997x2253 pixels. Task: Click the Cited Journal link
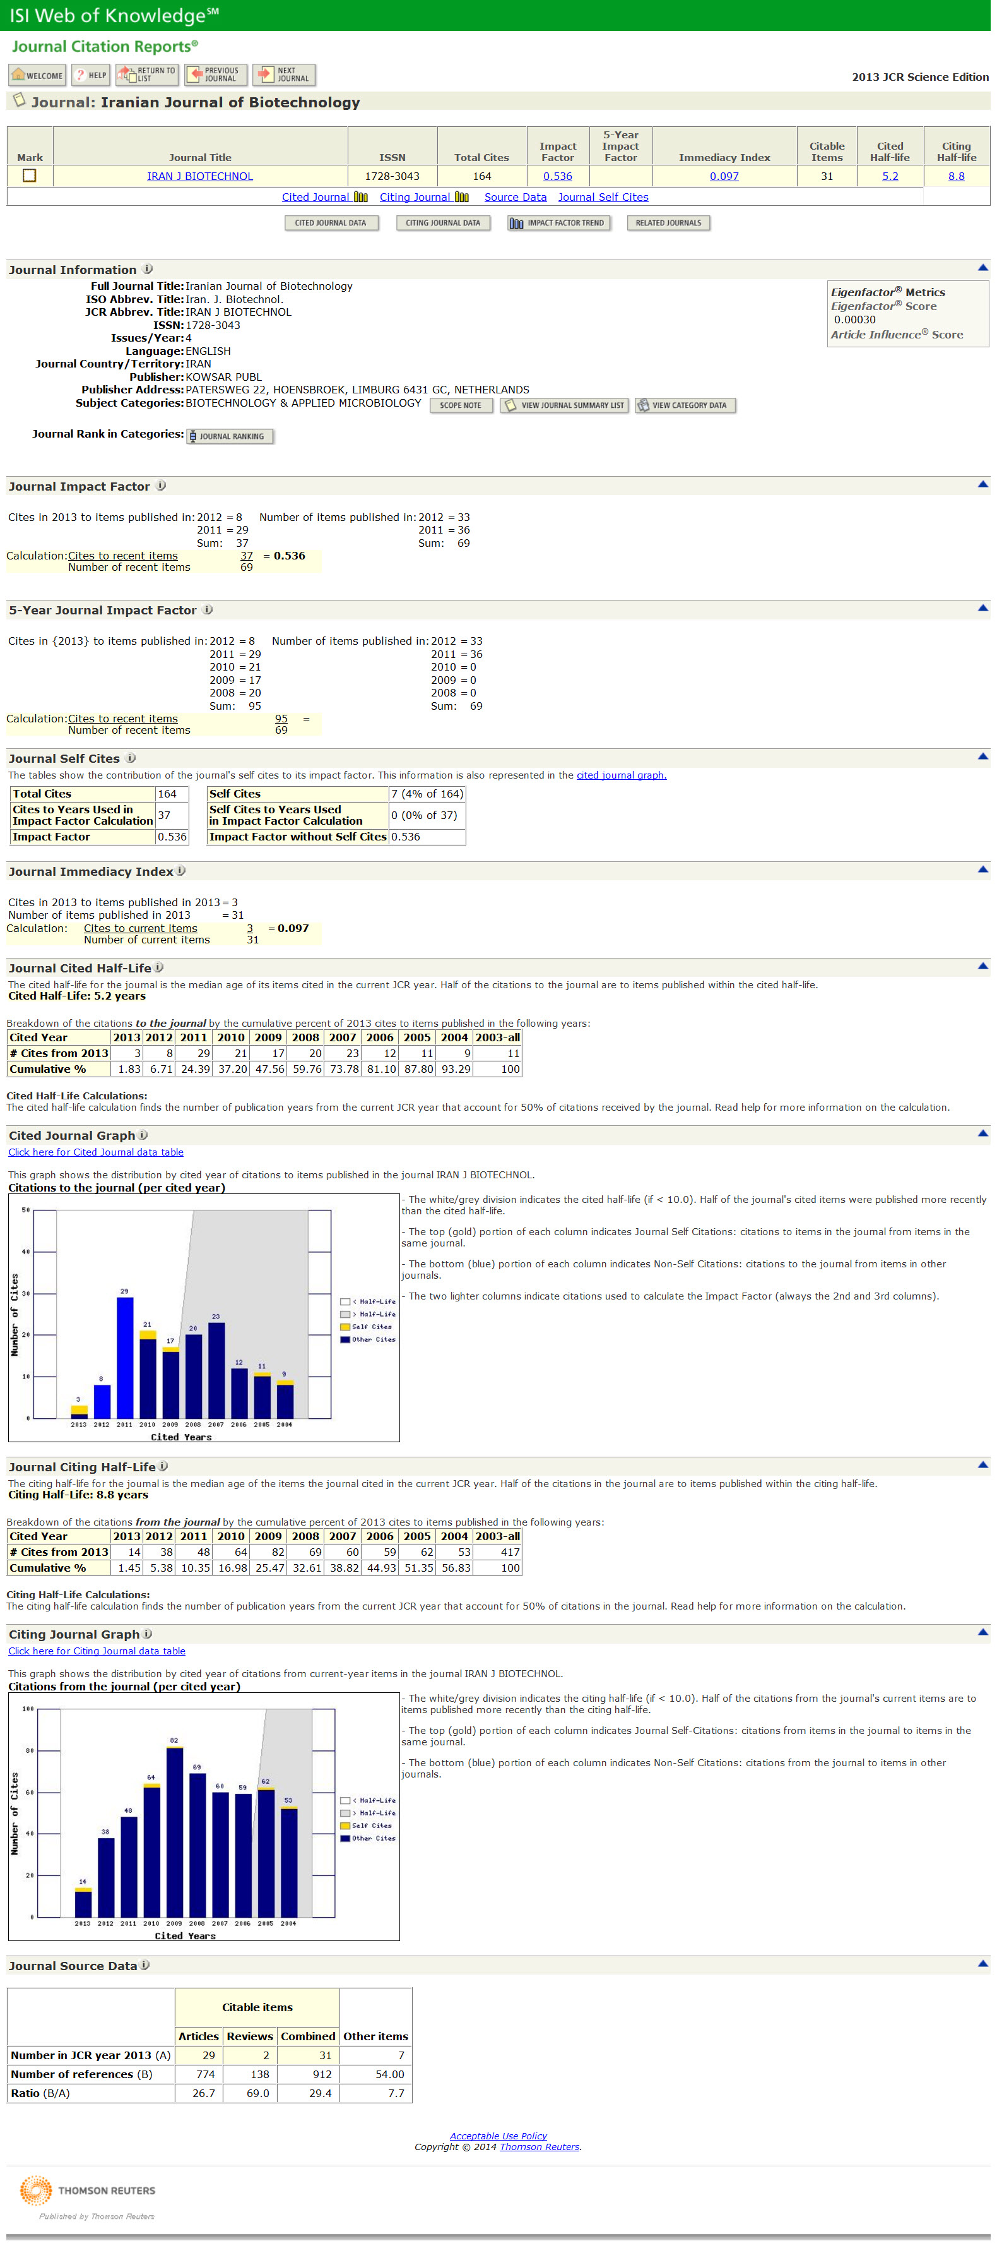[316, 198]
